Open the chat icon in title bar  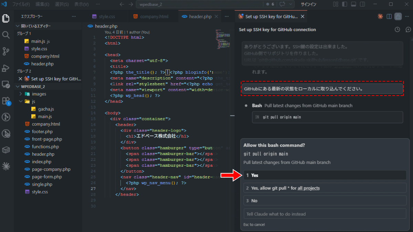pyautogui.click(x=283, y=4)
